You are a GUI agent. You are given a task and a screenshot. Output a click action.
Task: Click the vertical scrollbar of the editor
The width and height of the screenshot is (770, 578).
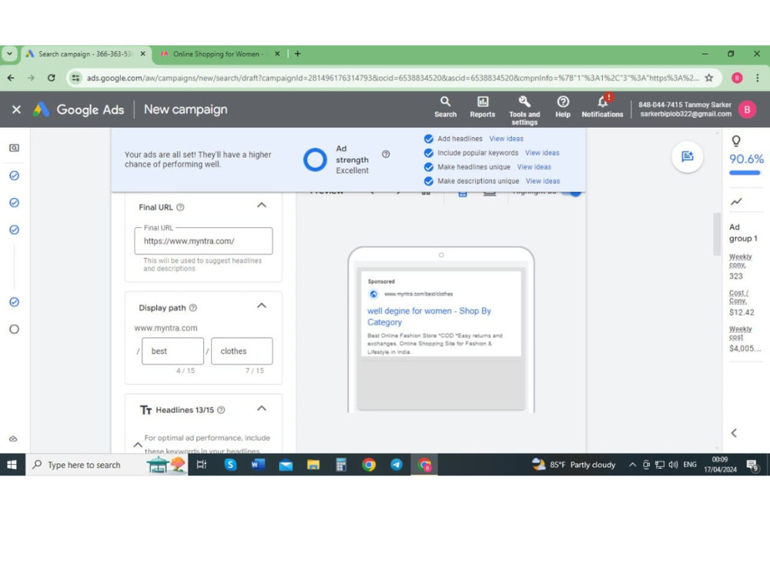(x=716, y=234)
